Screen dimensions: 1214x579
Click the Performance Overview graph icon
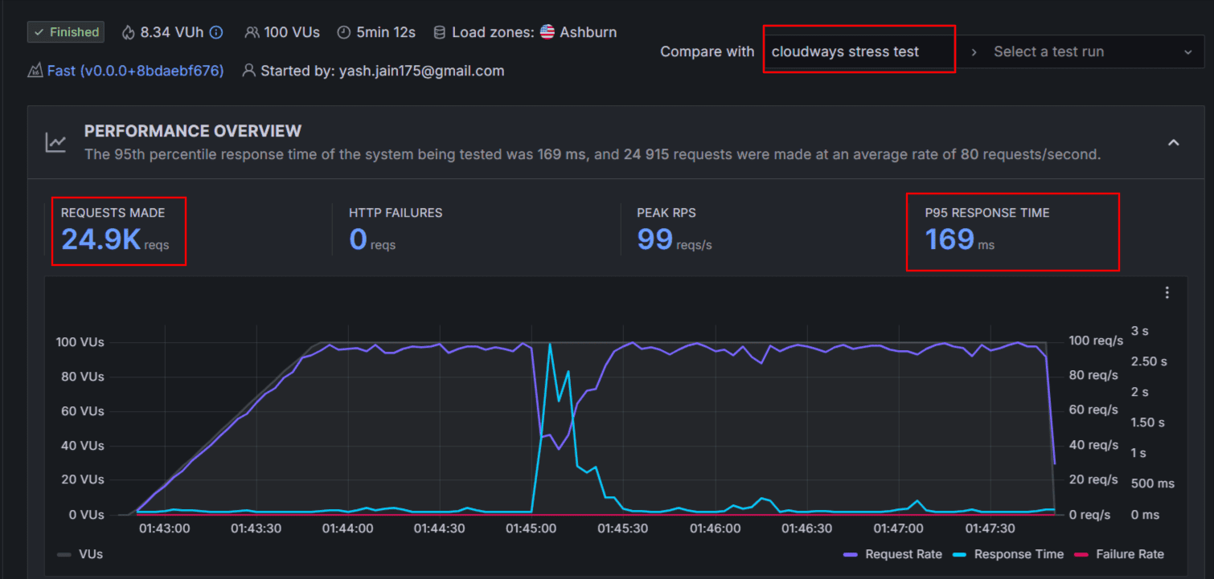(x=55, y=142)
